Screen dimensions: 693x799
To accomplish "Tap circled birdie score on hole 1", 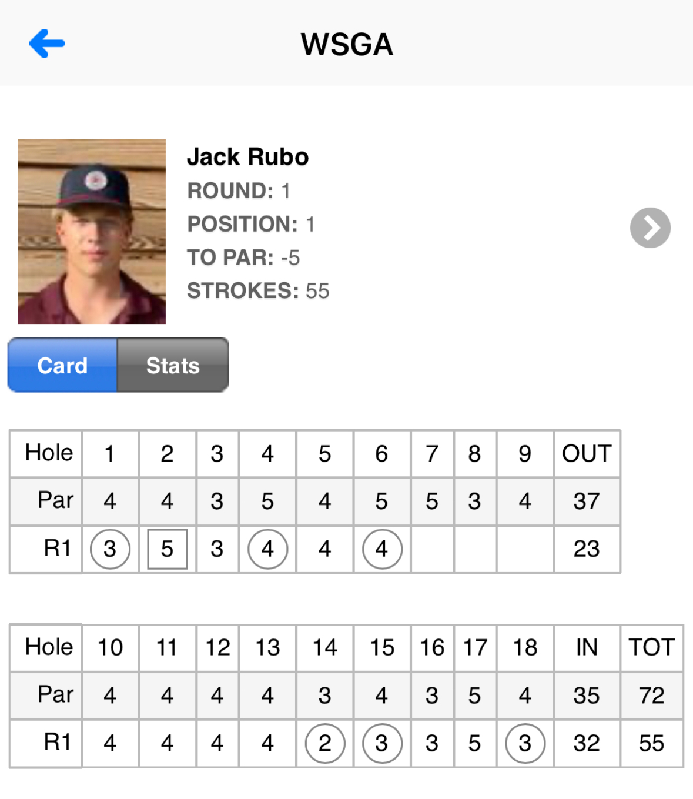I will tap(110, 549).
